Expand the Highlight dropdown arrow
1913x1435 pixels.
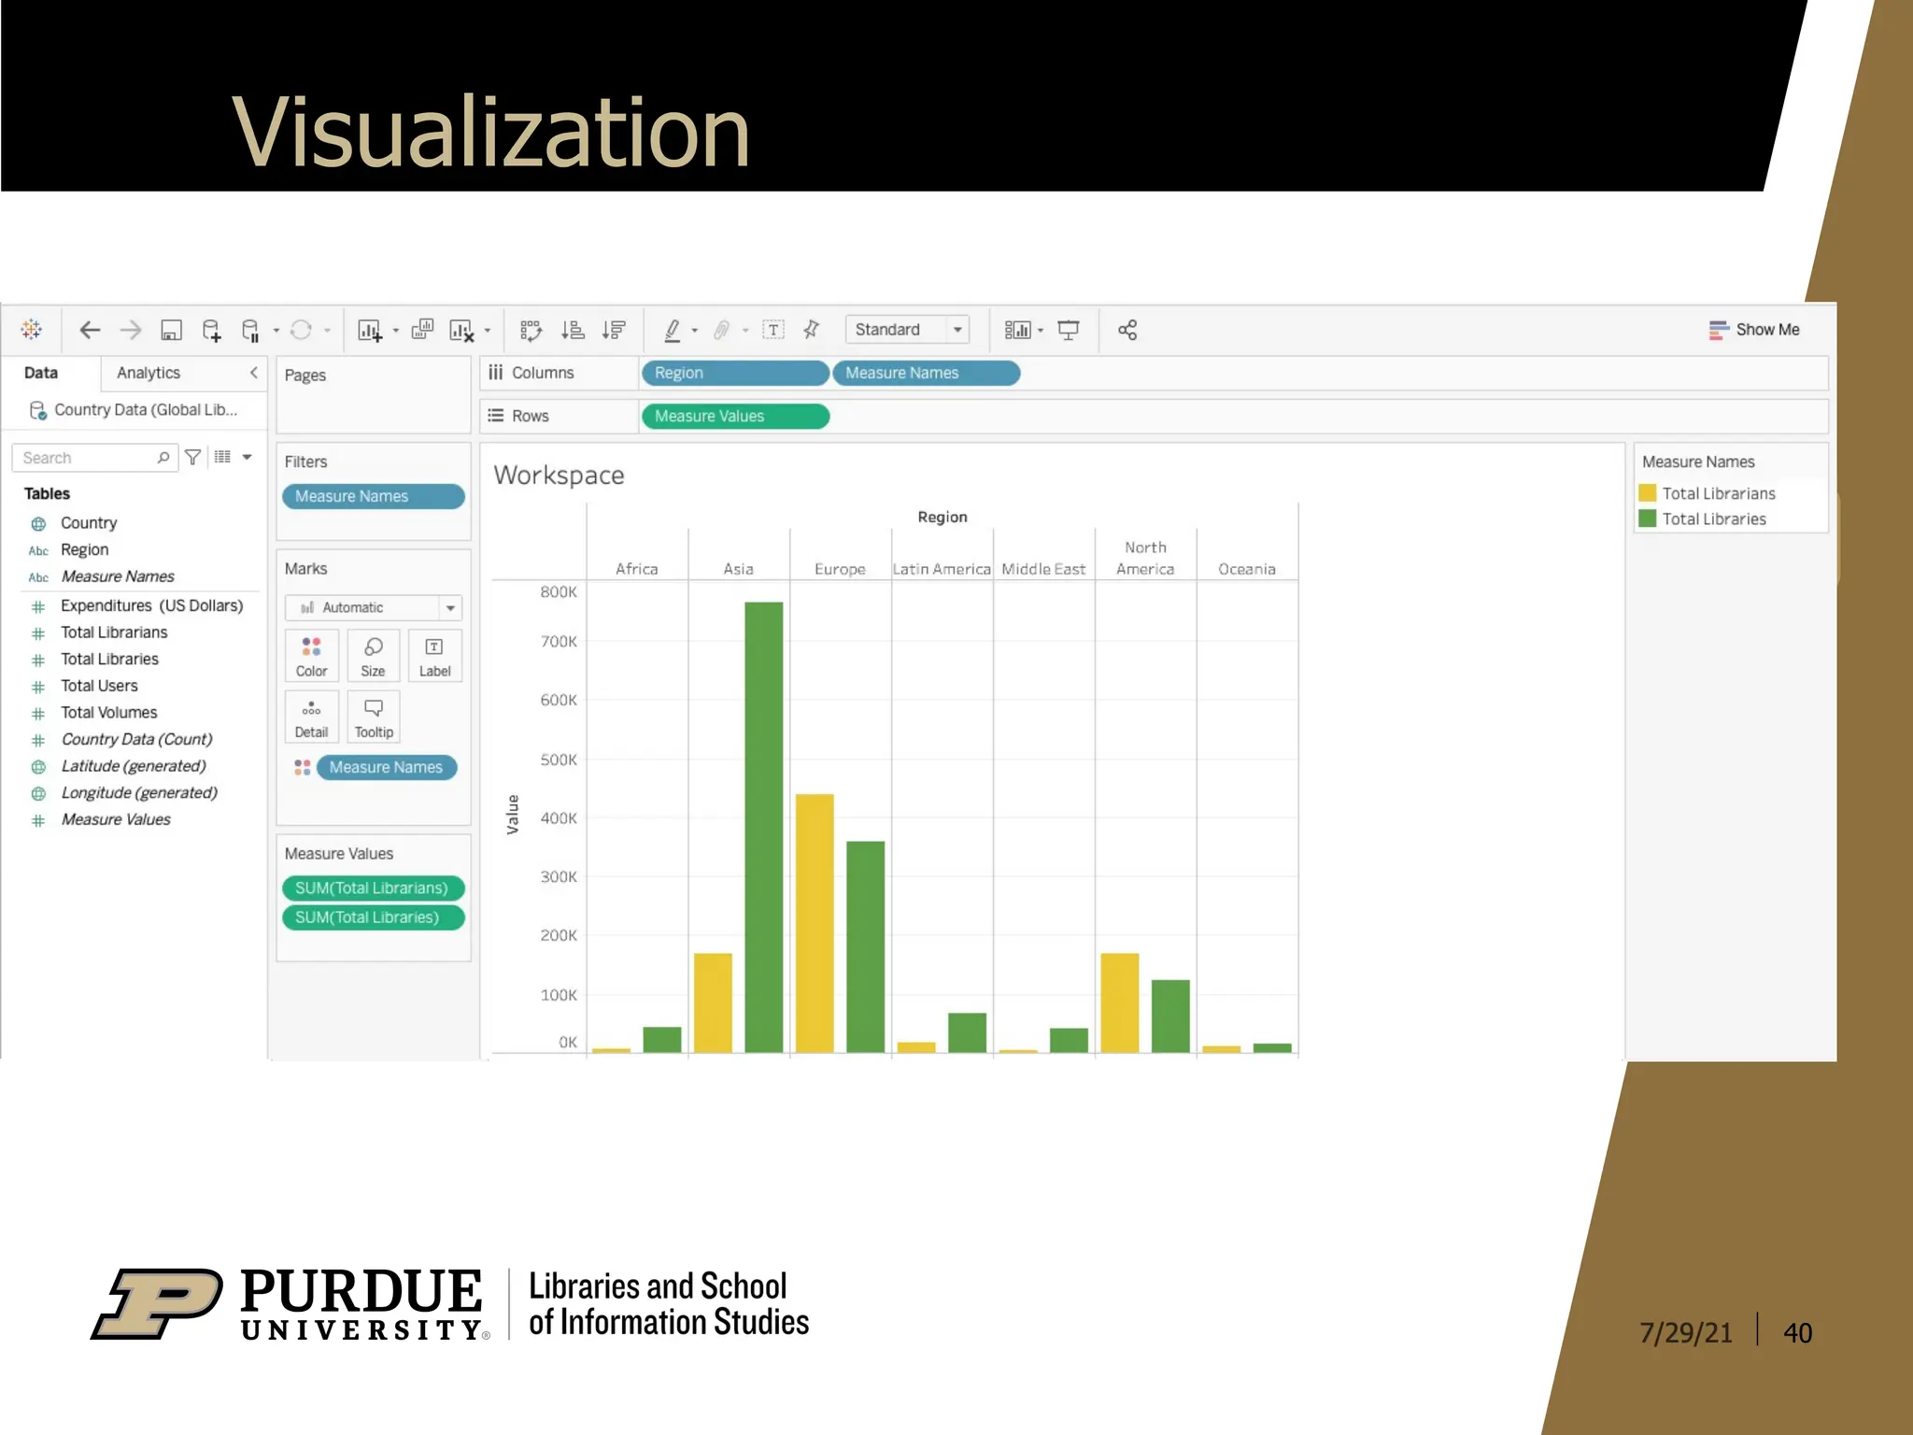point(694,331)
